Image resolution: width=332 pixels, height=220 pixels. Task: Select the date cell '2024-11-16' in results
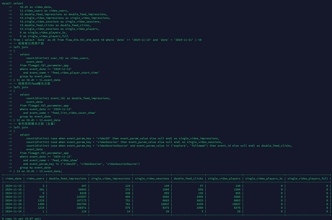pos(13,190)
